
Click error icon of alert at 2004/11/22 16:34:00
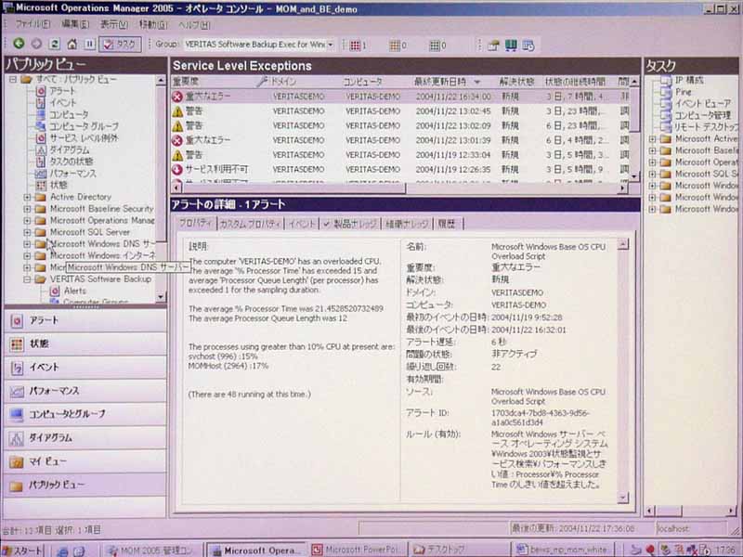pos(177,97)
